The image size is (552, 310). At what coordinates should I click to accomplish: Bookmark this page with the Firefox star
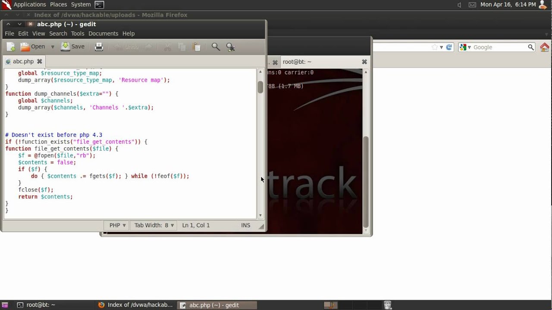click(x=435, y=47)
